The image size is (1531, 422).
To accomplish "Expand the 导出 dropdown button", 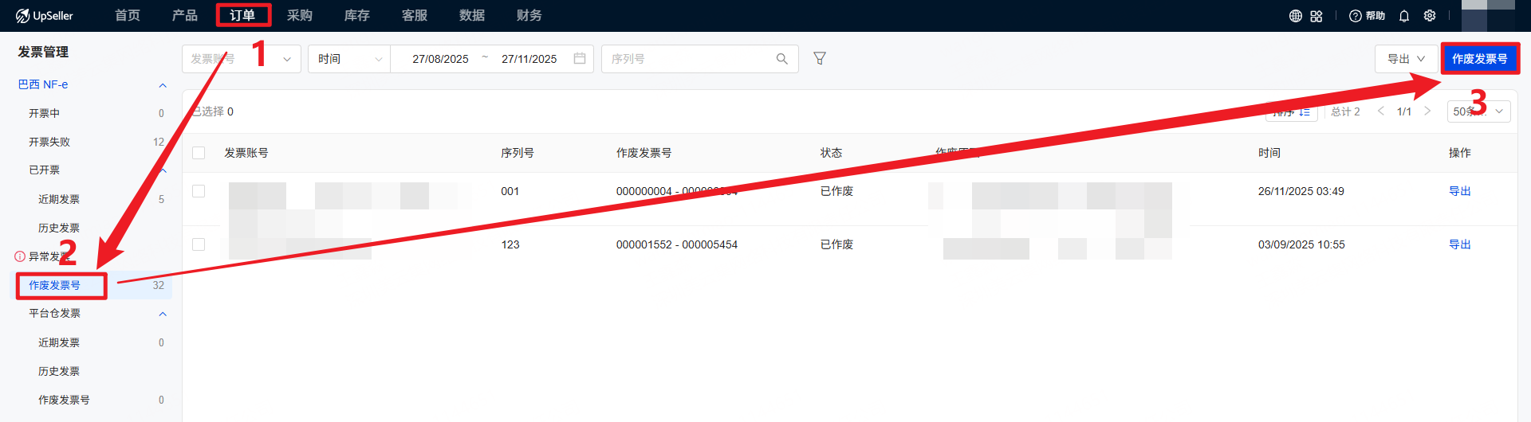I will (1406, 59).
